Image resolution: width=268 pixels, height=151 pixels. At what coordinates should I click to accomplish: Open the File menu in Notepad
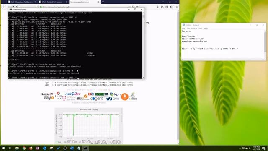click(183, 29)
